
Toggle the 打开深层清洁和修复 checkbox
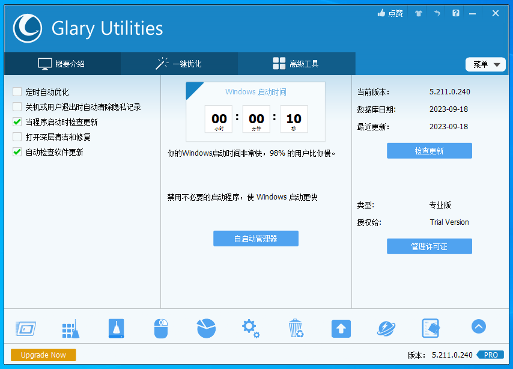[17, 137]
